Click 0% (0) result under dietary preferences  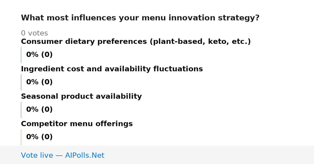click(x=39, y=55)
